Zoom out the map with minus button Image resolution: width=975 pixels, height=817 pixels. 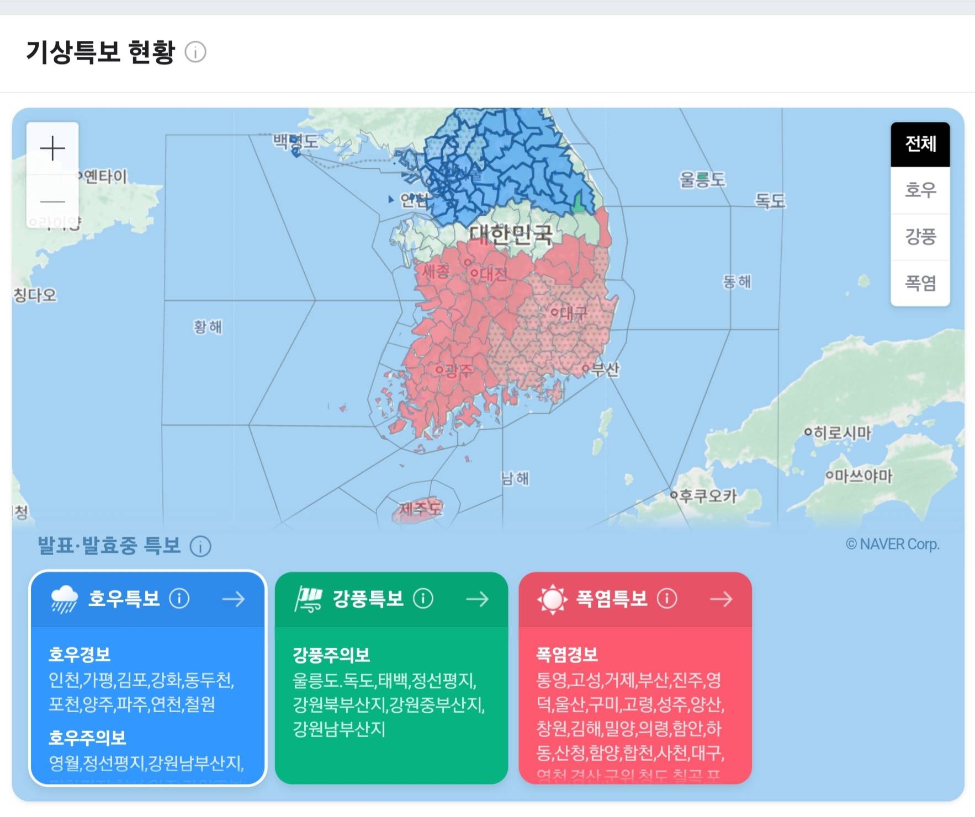coord(52,201)
